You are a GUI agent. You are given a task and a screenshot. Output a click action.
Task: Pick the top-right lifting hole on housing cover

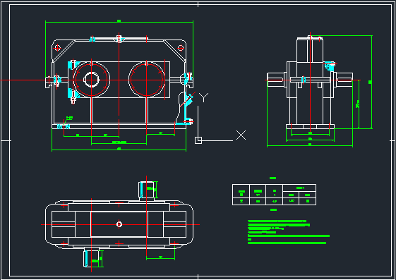tap(181, 48)
